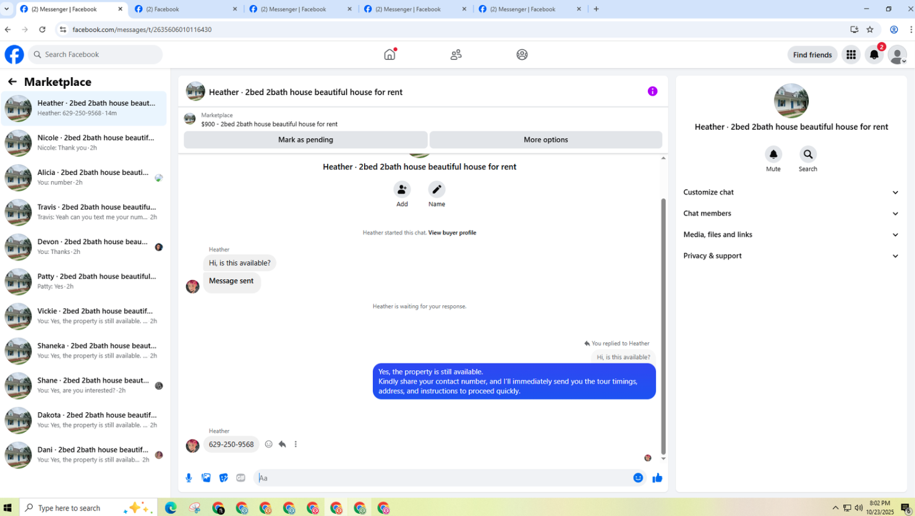Record a voice clip with microphone
This screenshot has height=516, width=915.
point(189,478)
